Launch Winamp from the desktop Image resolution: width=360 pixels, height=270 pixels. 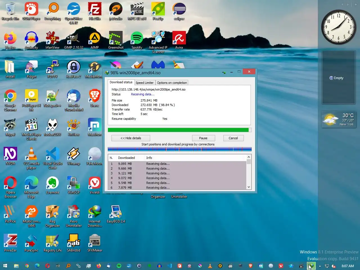click(x=73, y=156)
